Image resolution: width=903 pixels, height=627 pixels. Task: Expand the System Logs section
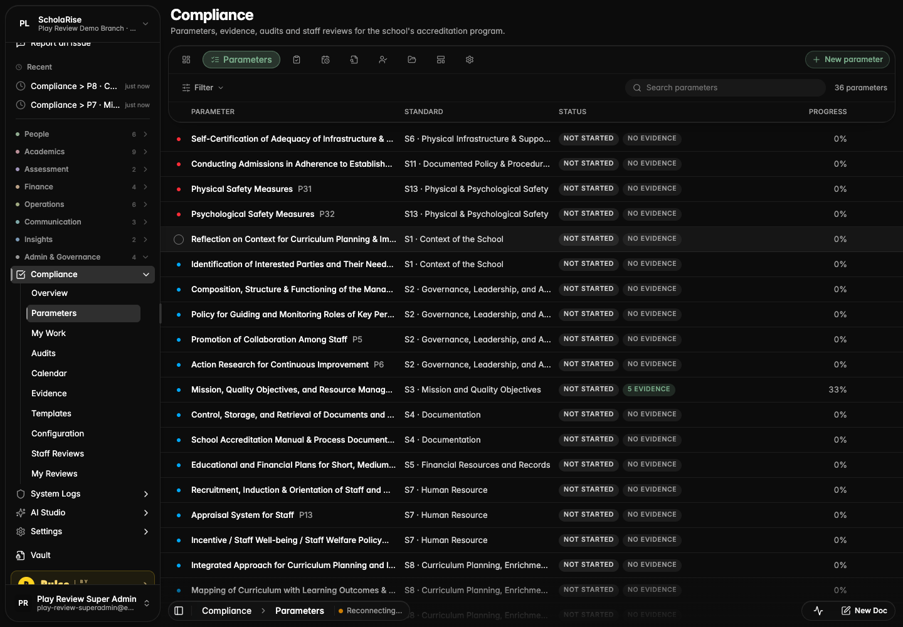tap(146, 494)
